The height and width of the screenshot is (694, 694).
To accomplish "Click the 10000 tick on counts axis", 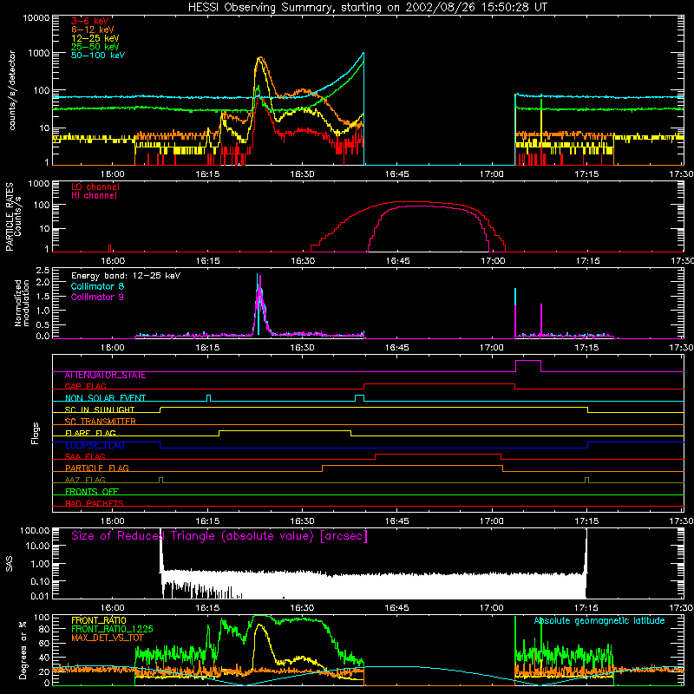I will point(36,18).
